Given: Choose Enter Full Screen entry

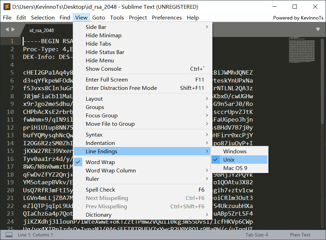Looking at the screenshot, I should click(143, 80).
